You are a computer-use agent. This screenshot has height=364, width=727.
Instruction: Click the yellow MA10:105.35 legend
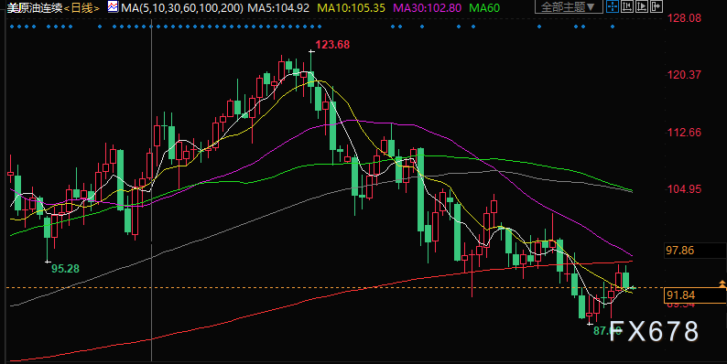(x=351, y=8)
